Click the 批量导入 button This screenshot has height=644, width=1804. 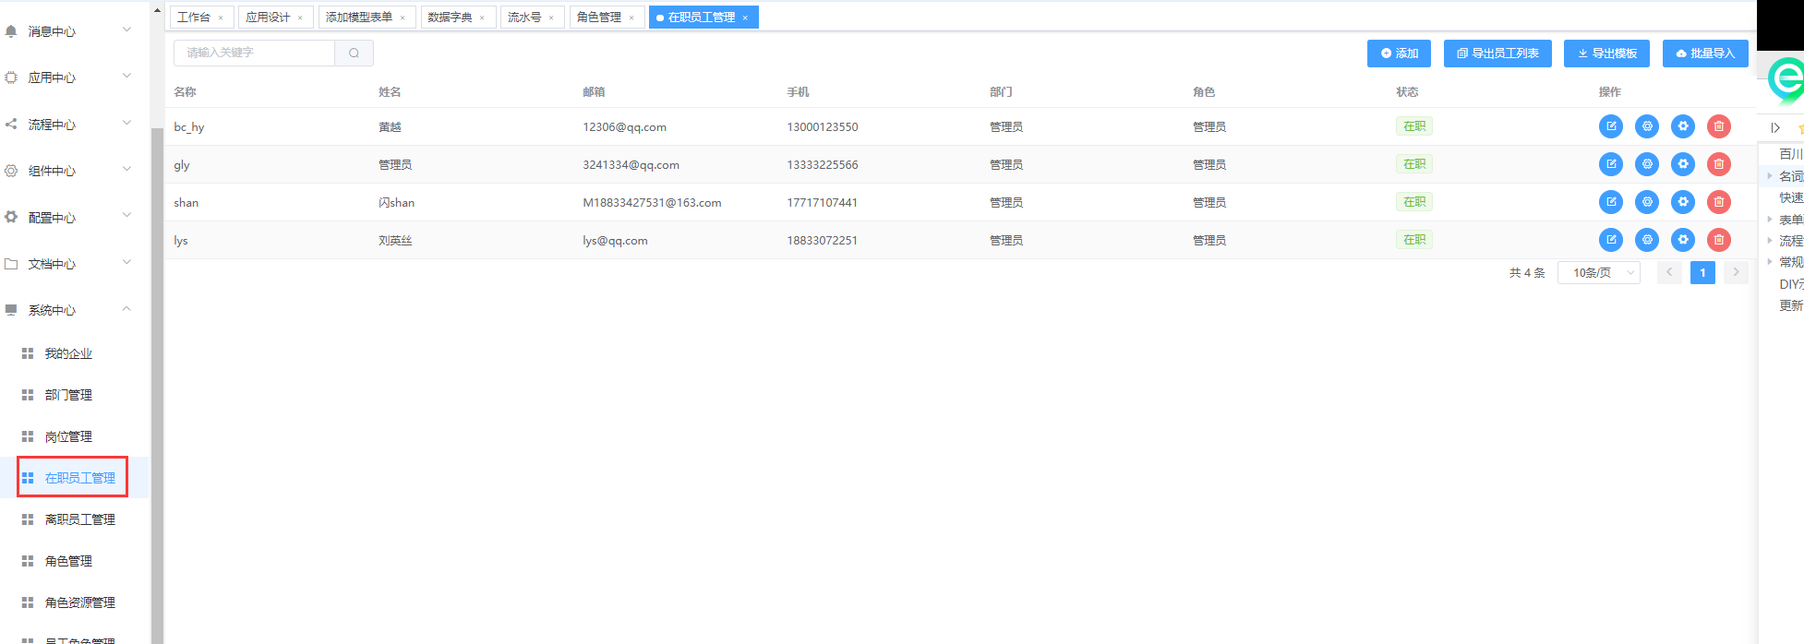tap(1705, 54)
